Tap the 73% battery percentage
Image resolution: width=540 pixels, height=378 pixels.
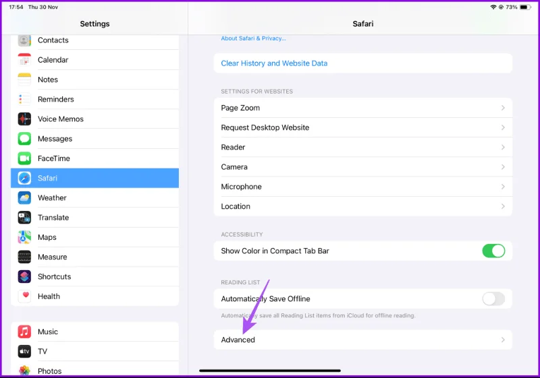tap(512, 7)
